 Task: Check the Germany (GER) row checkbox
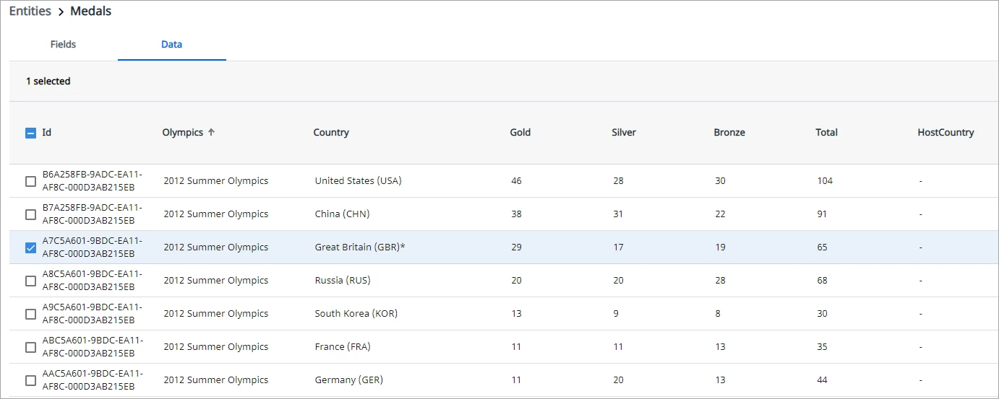[x=30, y=380]
